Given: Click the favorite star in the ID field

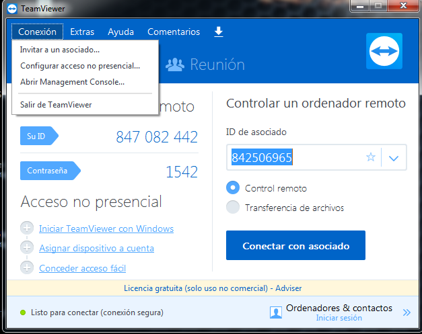Looking at the screenshot, I should [x=371, y=157].
